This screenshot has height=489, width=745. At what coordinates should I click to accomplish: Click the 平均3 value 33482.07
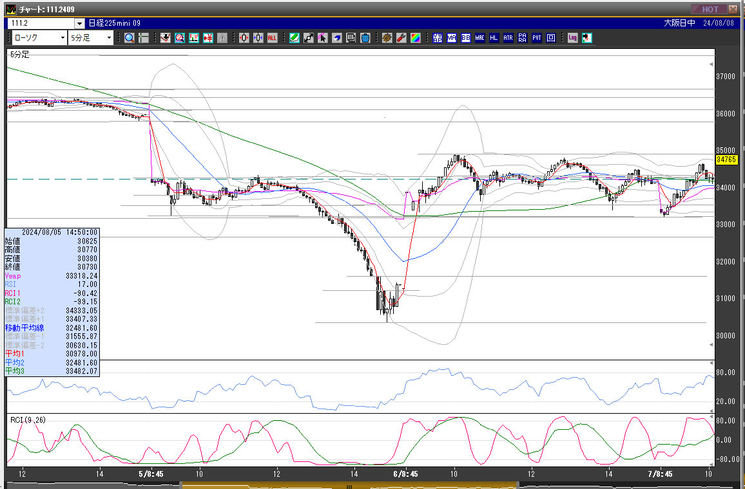pos(82,371)
